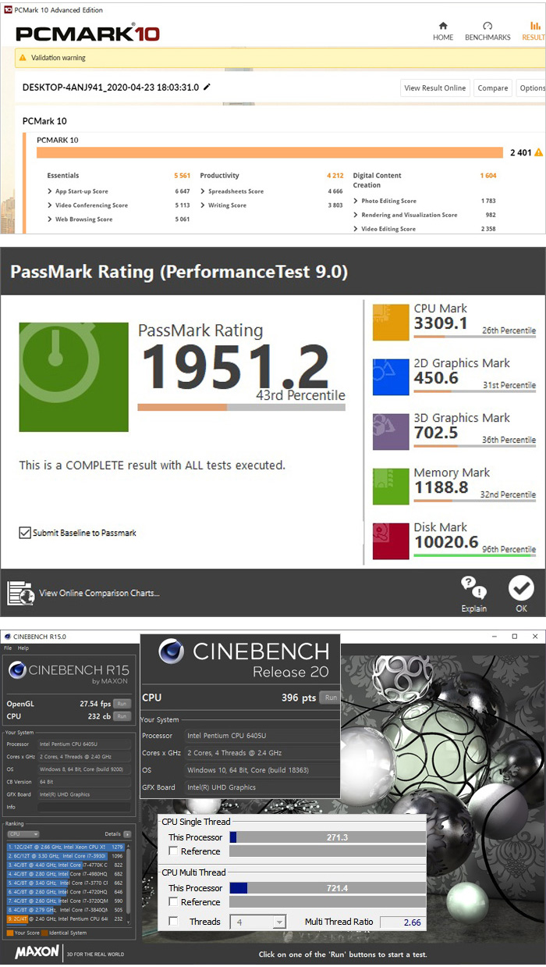Open the Threads count dropdown

pyautogui.click(x=259, y=922)
